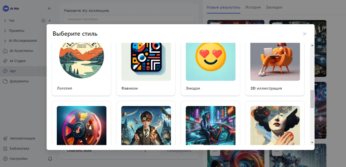Open Документы section in the sidebar
This screenshot has width=346, height=167.
[x=19, y=81]
